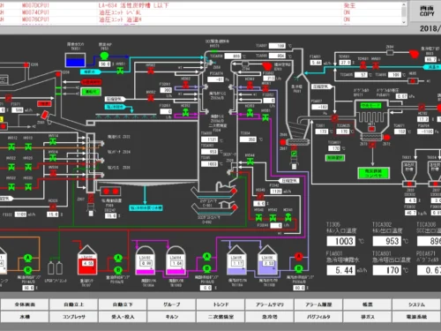This screenshot has width=441, height=331.
Task: Click the red pump A beside the lavender tanks
Action: [299, 257]
